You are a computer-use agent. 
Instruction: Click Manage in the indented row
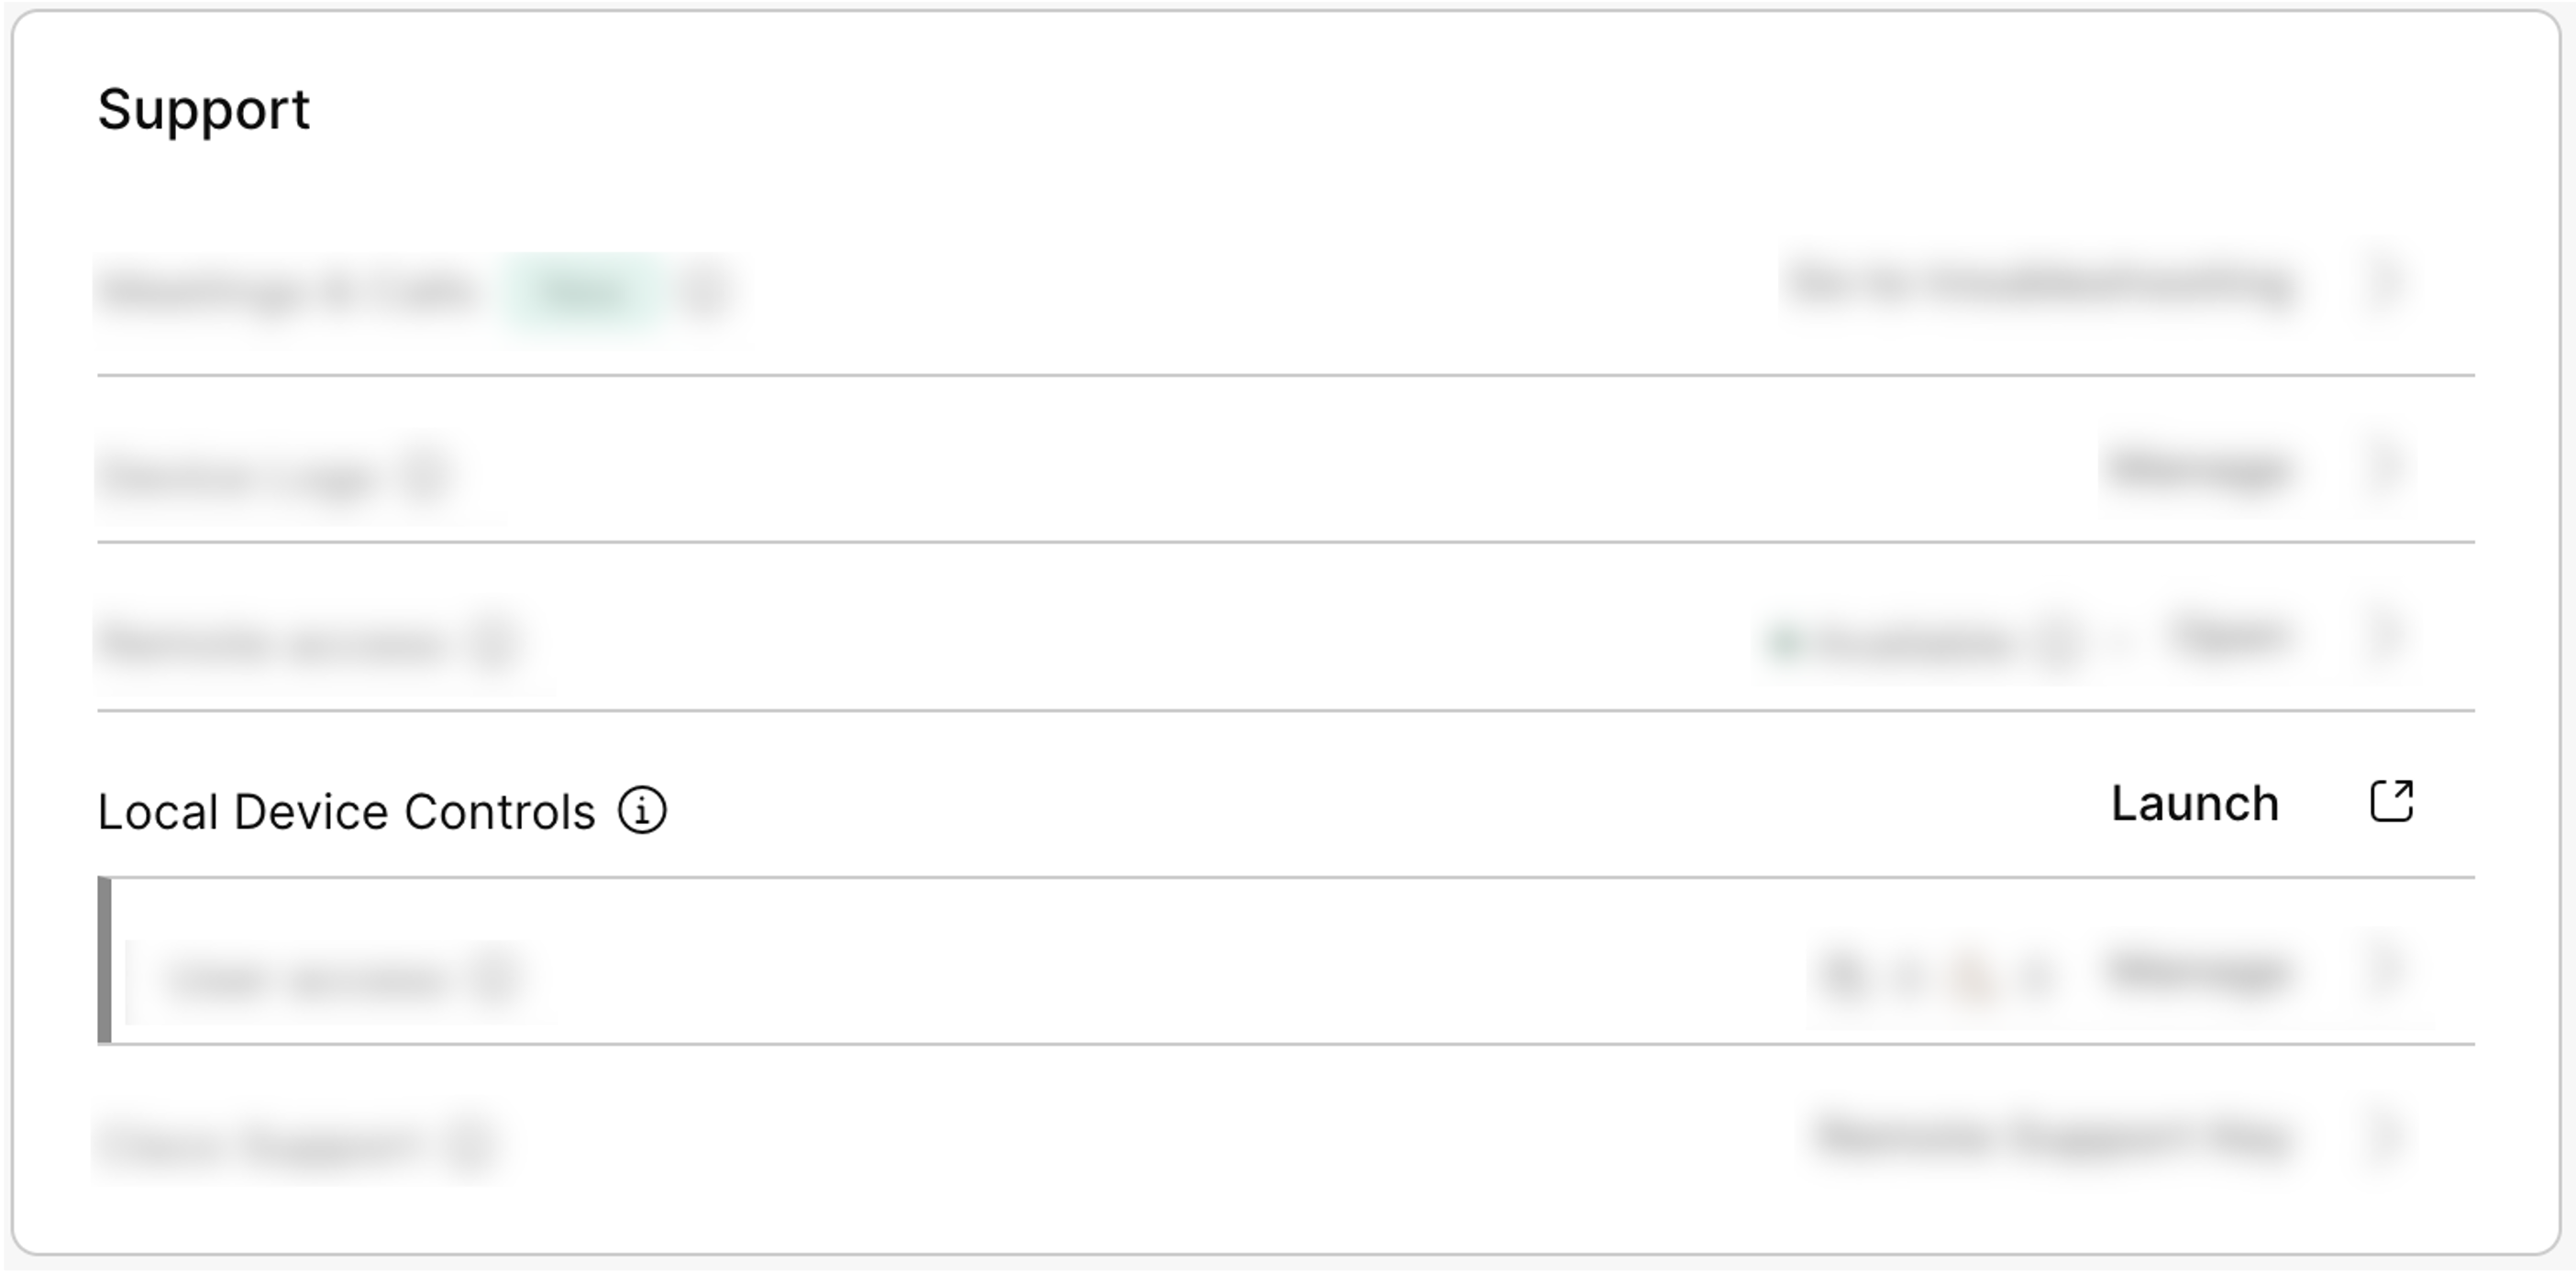point(2196,971)
